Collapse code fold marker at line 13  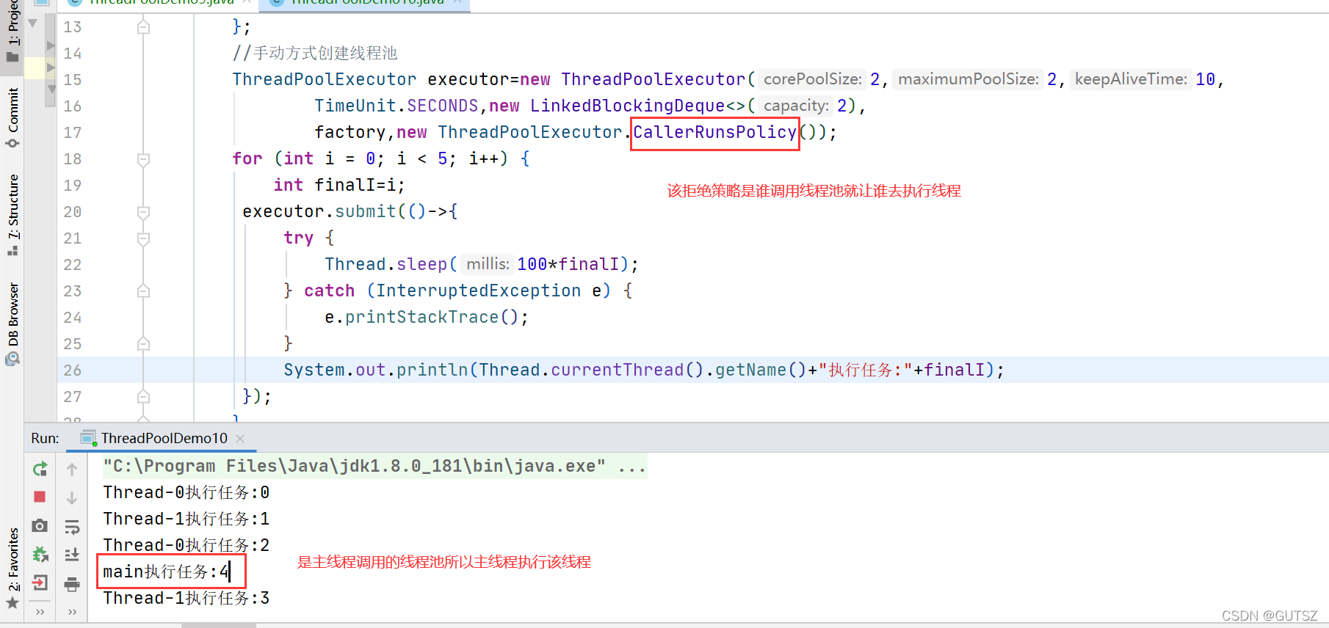point(143,27)
